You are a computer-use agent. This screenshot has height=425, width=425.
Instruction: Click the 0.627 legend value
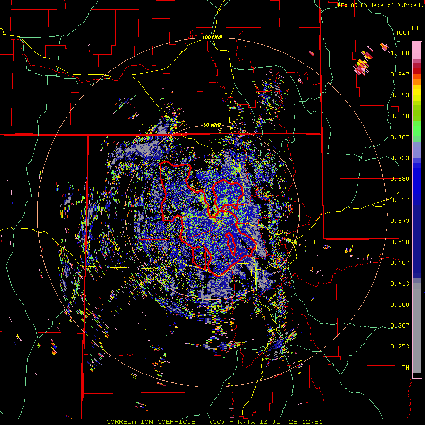[x=400, y=200]
